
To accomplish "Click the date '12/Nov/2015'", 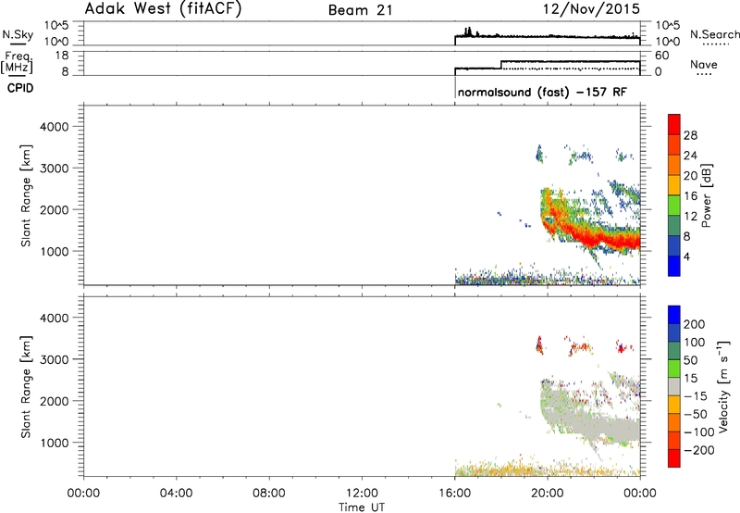I will (x=591, y=8).
